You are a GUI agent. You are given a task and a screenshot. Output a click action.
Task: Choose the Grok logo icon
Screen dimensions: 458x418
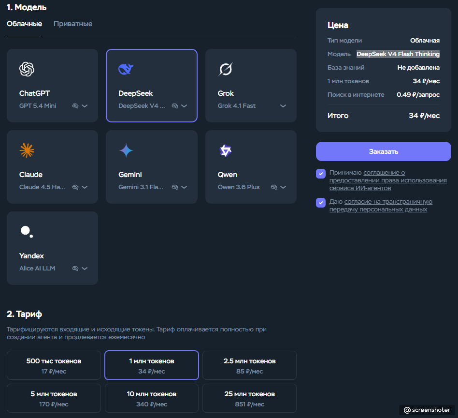226,69
